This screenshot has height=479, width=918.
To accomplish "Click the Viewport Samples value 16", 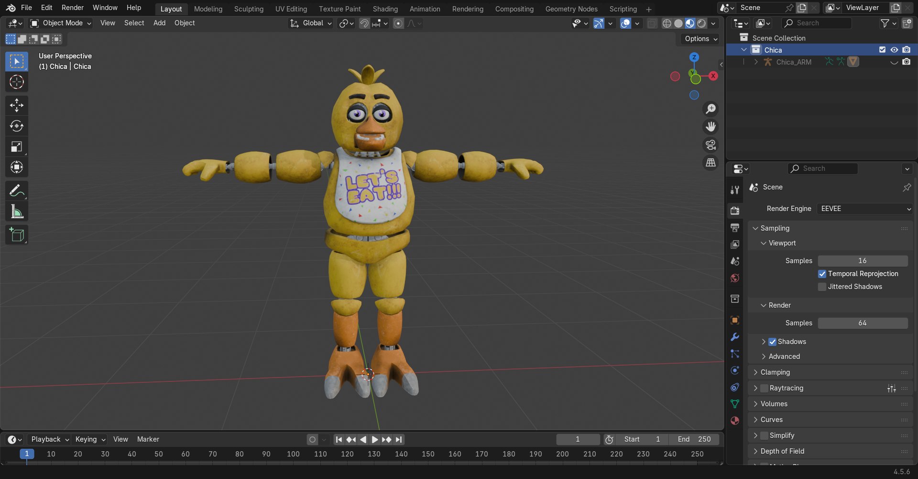I will 863,261.
